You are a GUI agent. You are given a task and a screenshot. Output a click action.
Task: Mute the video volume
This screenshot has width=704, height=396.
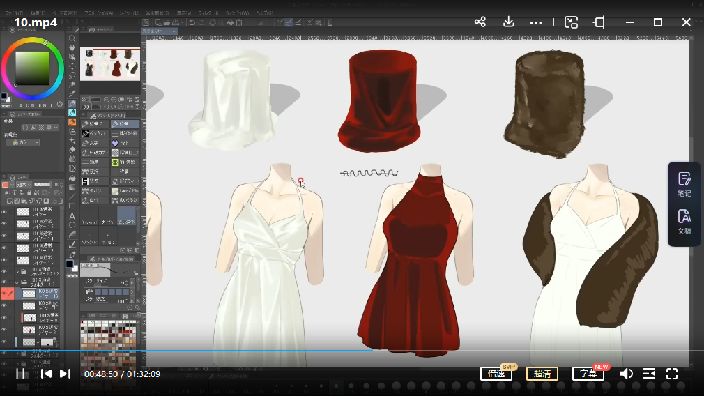(x=625, y=374)
